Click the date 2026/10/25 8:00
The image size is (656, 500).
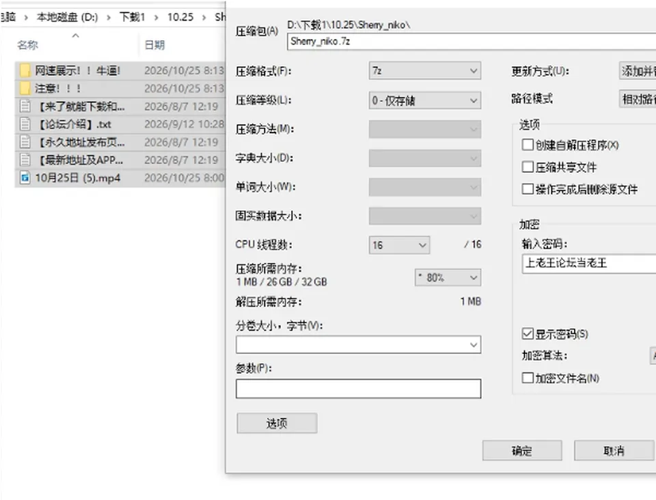(x=184, y=178)
